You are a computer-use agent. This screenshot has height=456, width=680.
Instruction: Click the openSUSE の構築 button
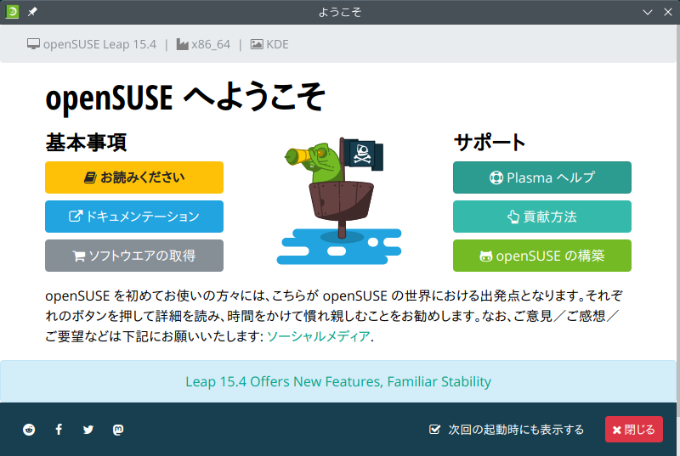pyautogui.click(x=542, y=256)
